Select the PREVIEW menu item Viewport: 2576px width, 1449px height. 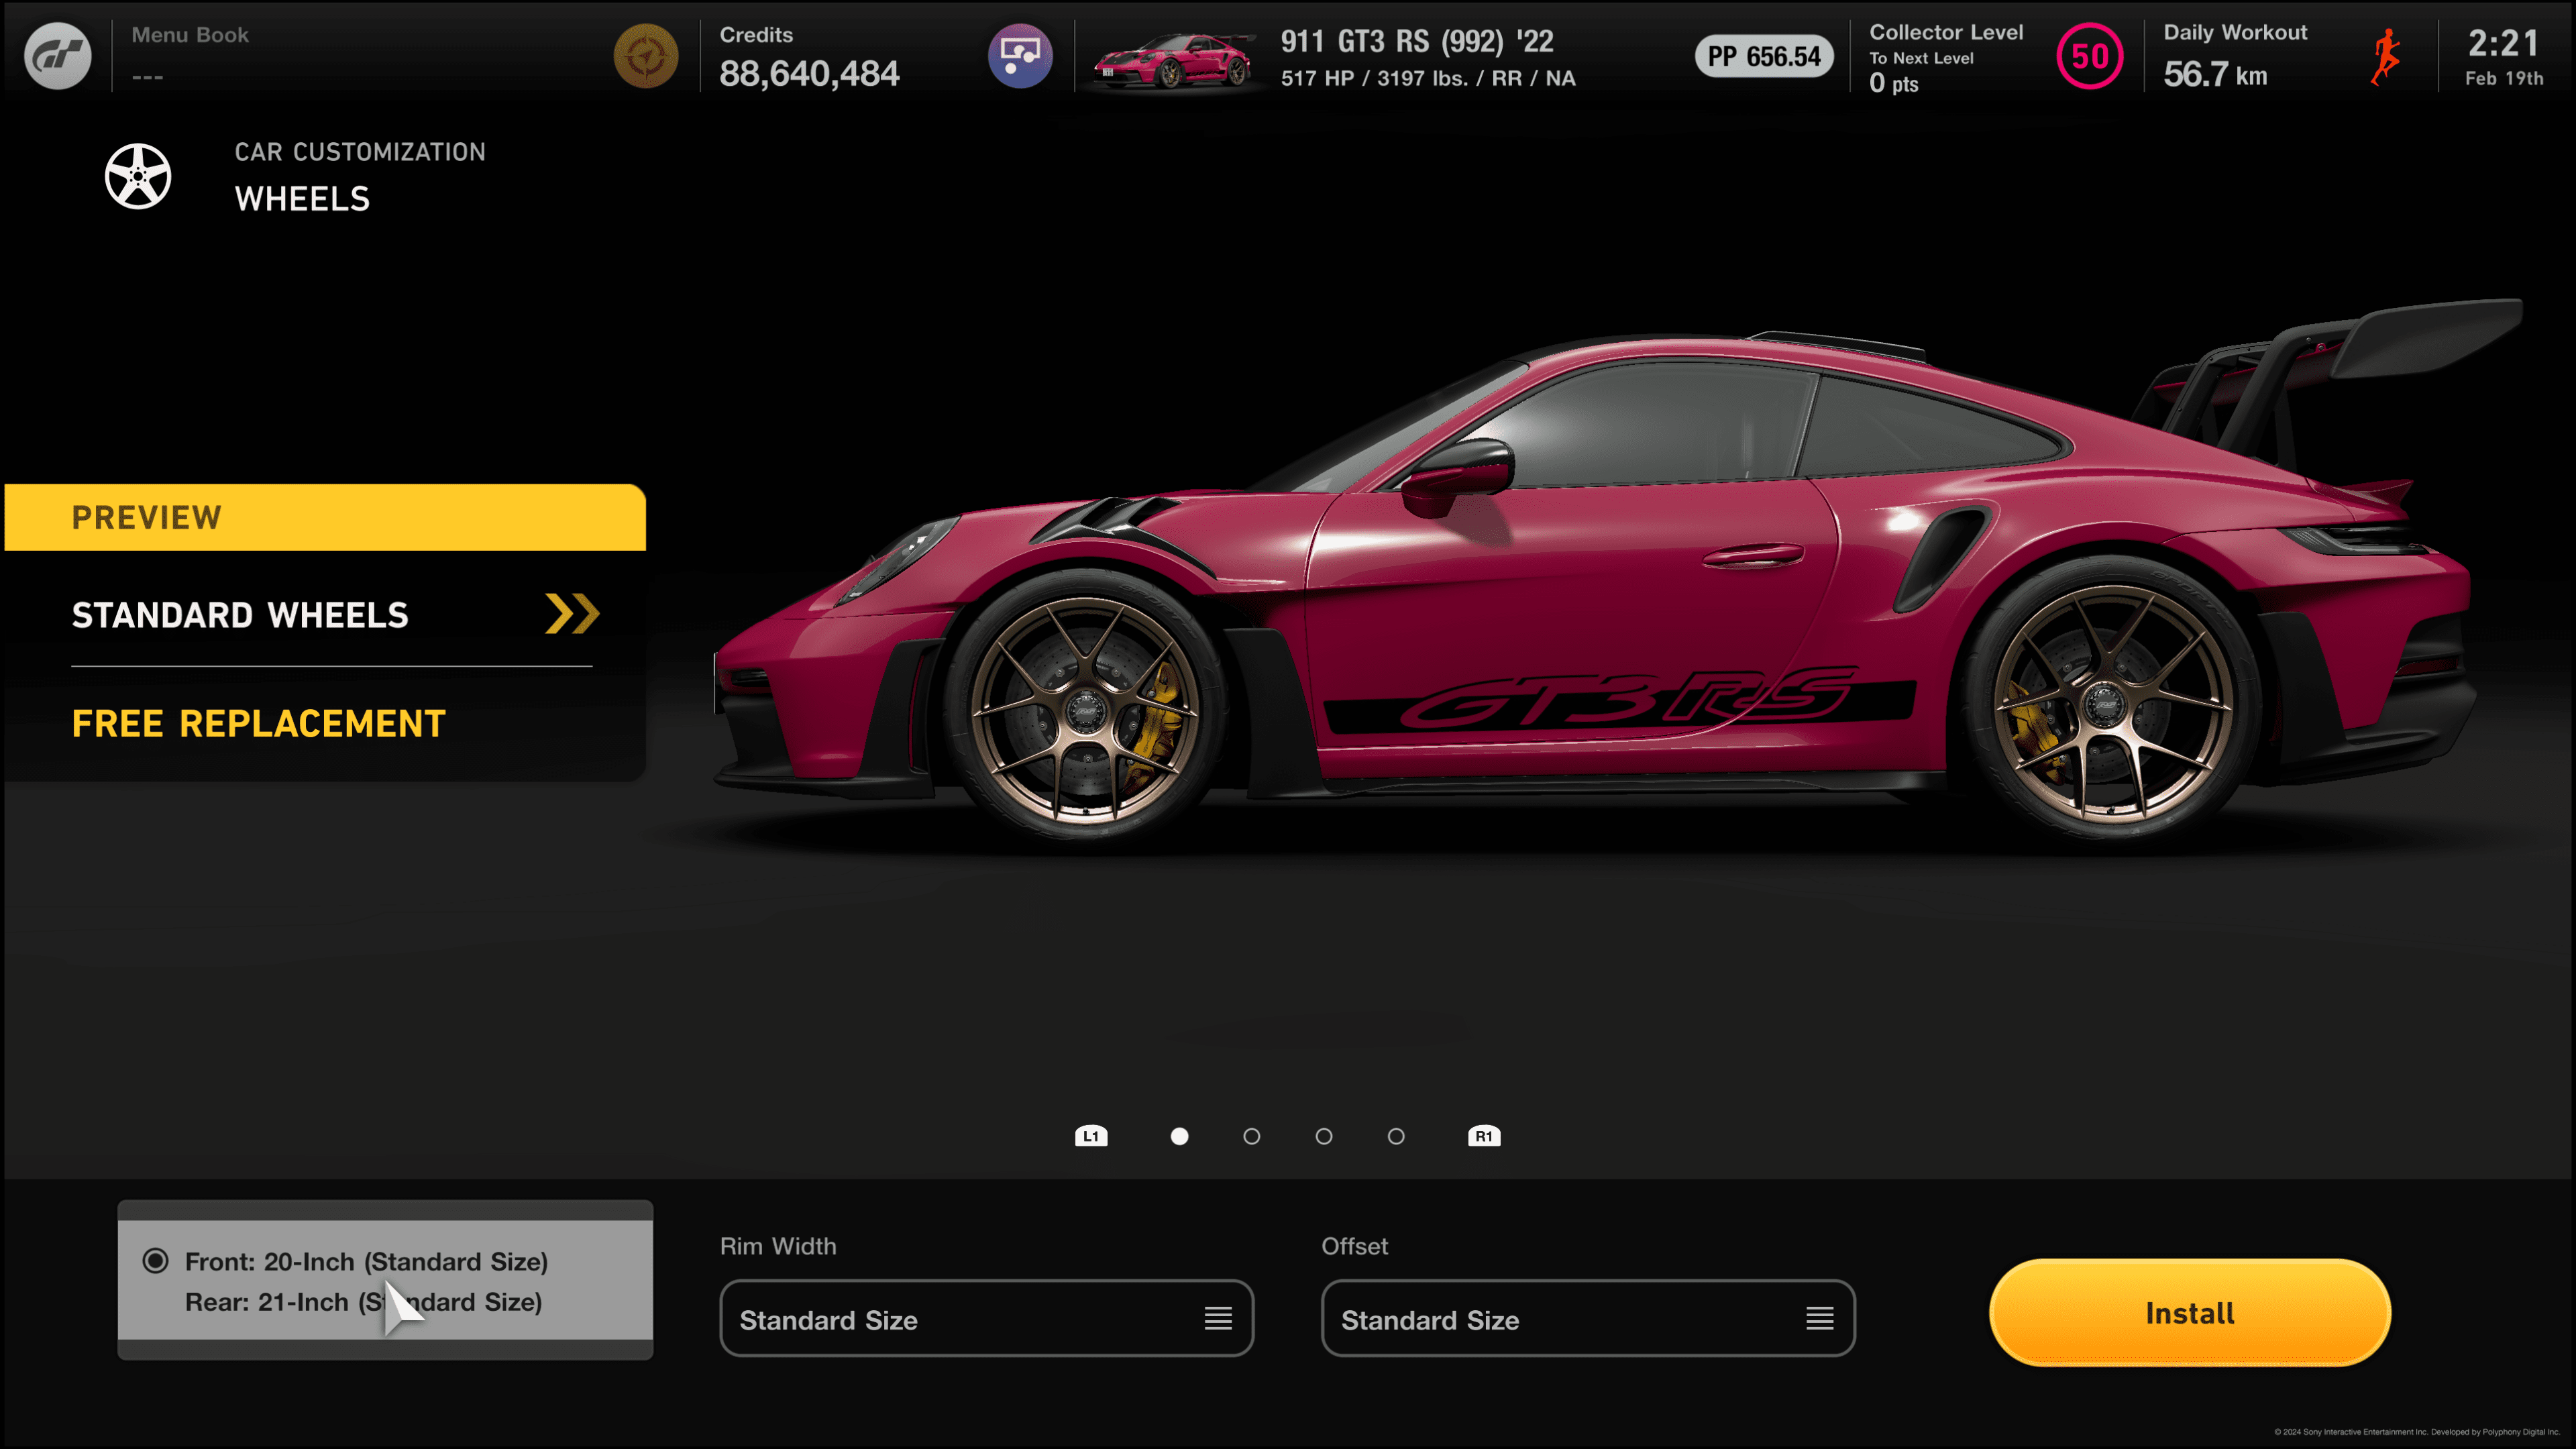(325, 517)
